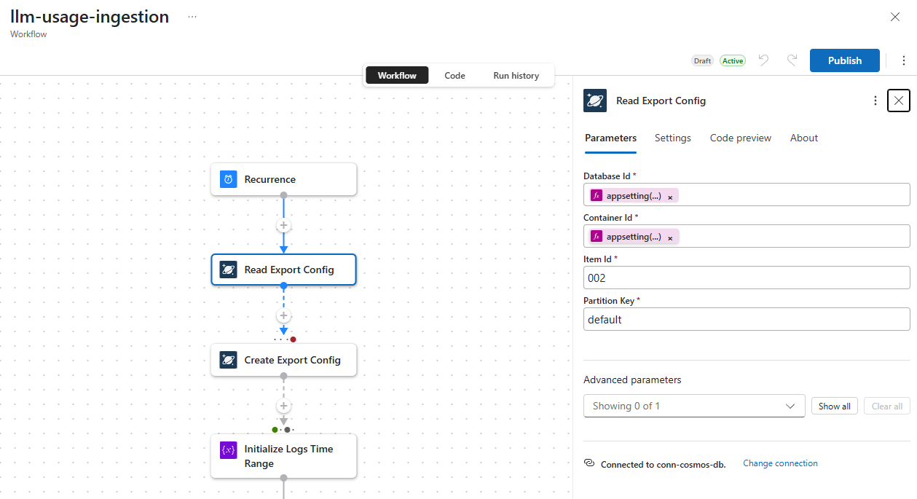
Task: Click the Draft status badge
Action: (x=702, y=60)
